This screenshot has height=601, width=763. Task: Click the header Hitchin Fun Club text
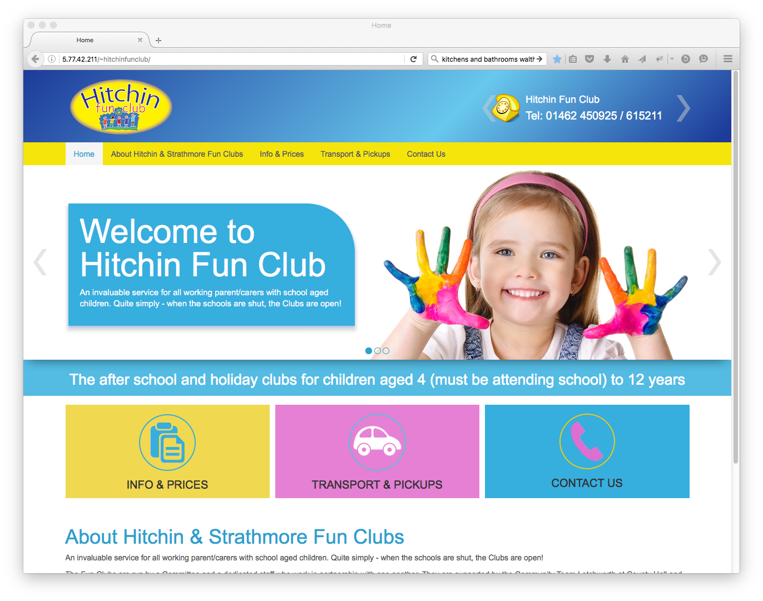(x=562, y=100)
